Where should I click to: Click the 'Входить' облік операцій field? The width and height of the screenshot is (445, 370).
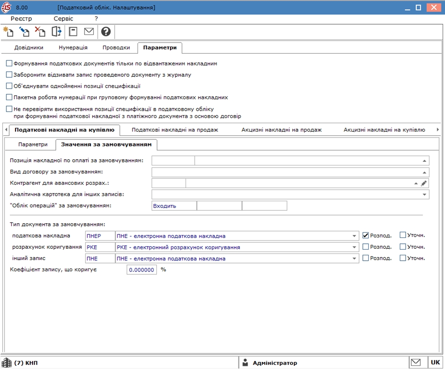174,206
